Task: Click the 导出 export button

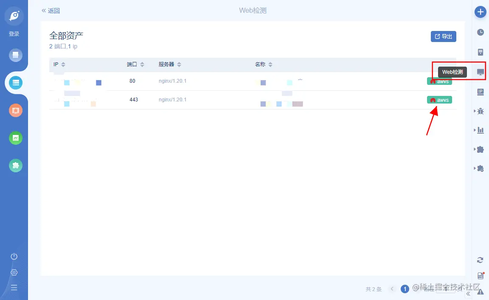Action: [x=444, y=36]
